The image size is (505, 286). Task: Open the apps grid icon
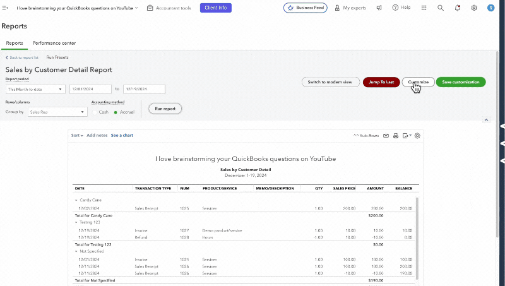click(x=424, y=8)
